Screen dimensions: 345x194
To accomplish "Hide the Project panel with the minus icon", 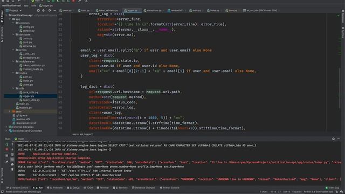I will pyautogui.click(x=54, y=10).
